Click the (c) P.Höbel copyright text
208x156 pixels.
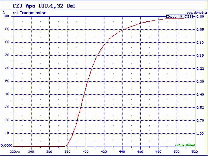point(185,145)
